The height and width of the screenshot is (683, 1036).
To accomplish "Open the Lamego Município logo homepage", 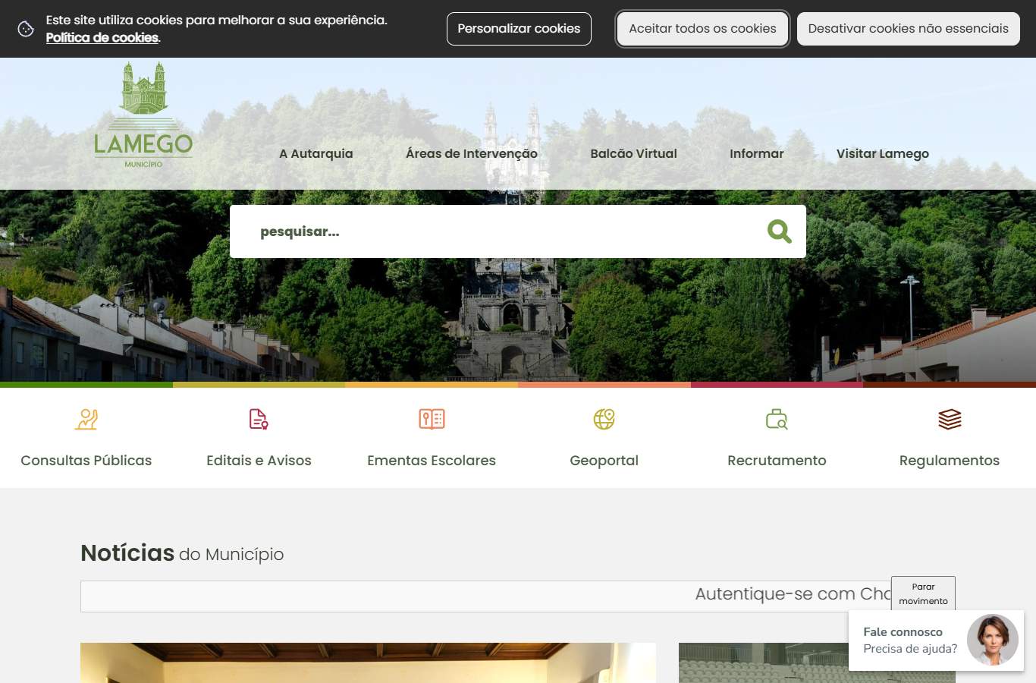I will (x=143, y=115).
